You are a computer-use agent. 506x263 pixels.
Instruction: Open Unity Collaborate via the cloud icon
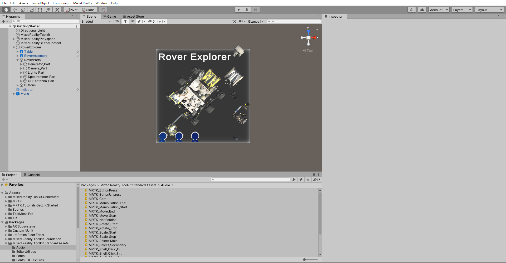pyautogui.click(x=422, y=10)
